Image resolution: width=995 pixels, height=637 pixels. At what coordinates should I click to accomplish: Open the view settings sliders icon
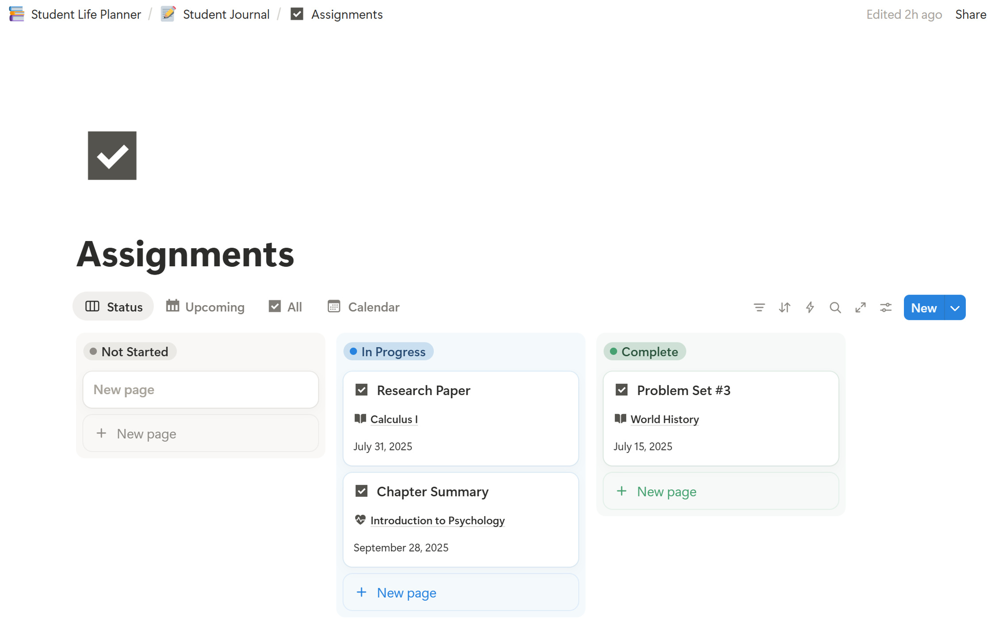885,307
